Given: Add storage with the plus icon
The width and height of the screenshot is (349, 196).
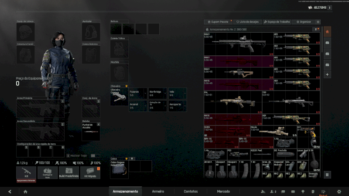Looking at the screenshot, I should [327, 74].
